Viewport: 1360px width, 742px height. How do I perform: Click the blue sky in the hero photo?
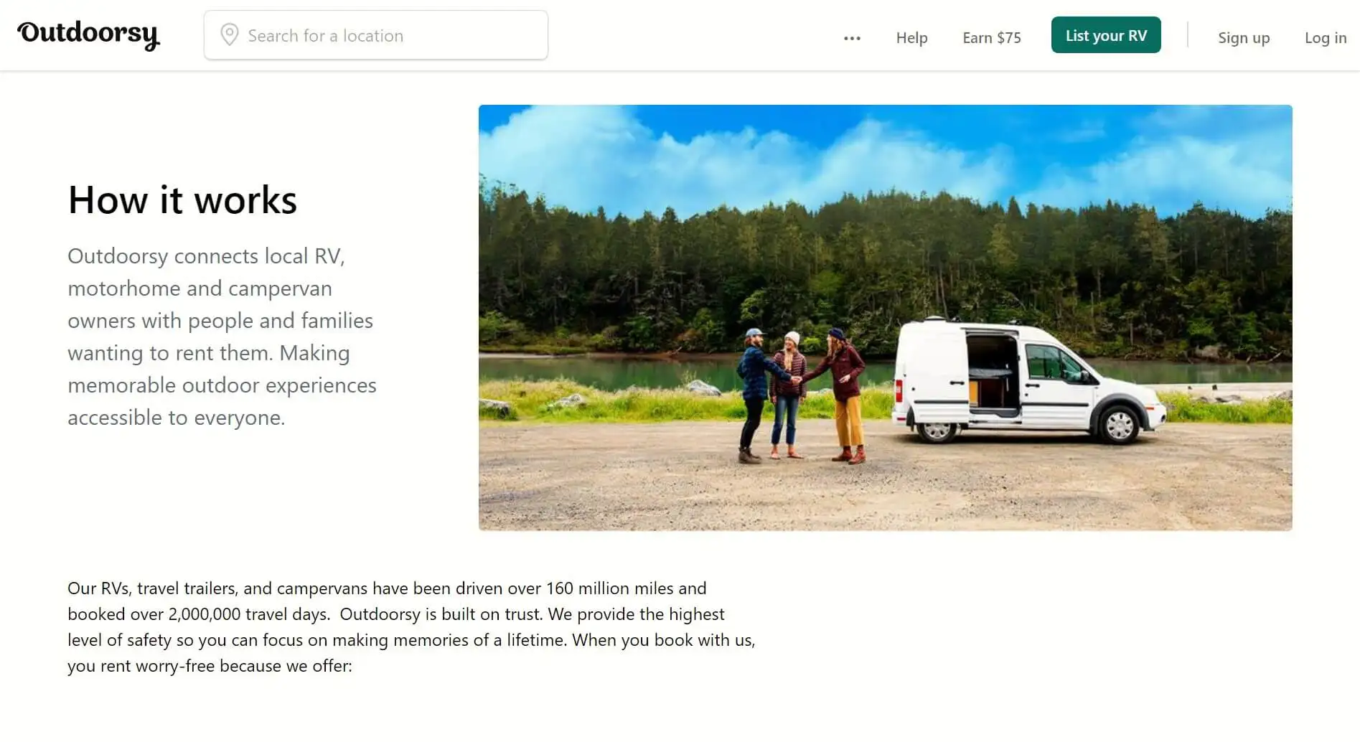click(885, 151)
